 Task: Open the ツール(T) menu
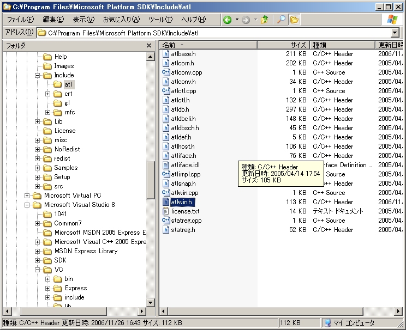[x=160, y=20]
